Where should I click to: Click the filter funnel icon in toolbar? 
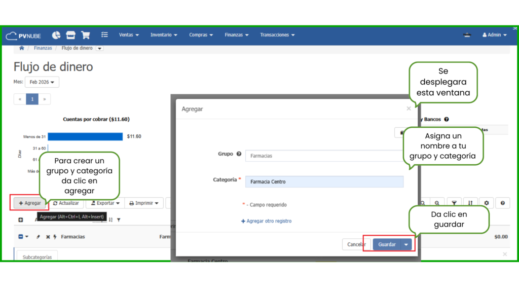[x=454, y=203]
